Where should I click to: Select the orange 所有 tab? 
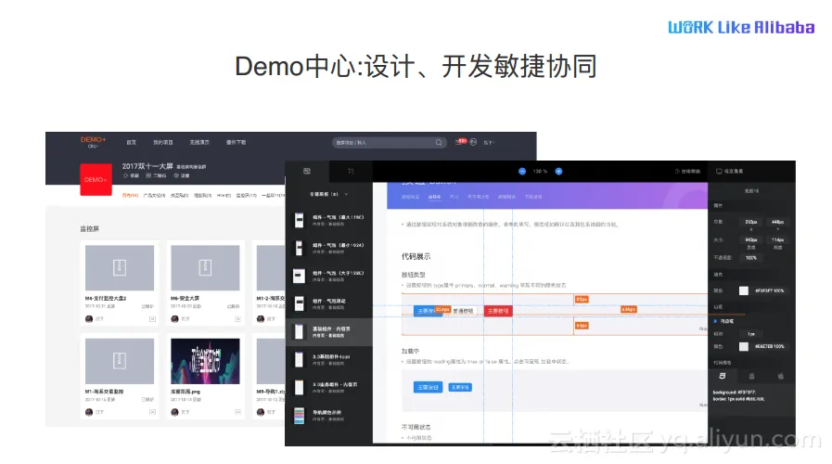tap(130, 196)
